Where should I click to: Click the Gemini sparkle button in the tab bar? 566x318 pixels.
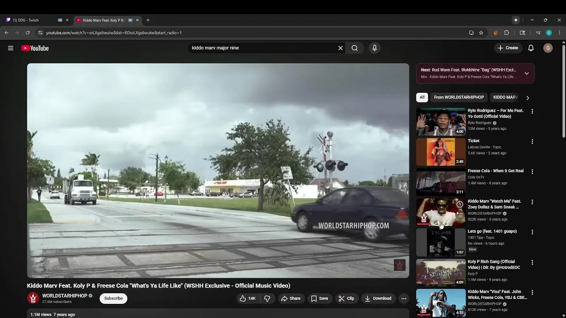(516, 20)
